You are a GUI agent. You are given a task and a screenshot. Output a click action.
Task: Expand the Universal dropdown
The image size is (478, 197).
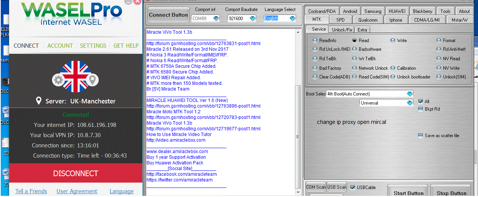(409, 103)
